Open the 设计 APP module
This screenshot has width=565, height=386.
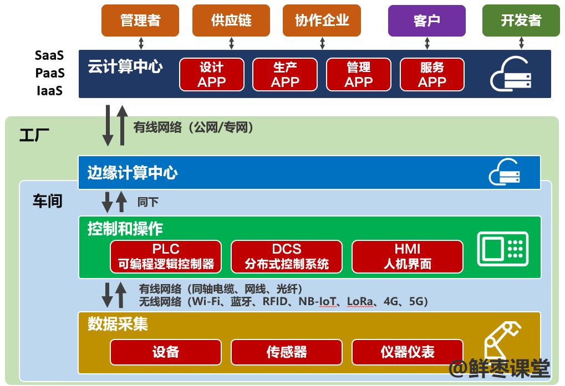tap(211, 74)
